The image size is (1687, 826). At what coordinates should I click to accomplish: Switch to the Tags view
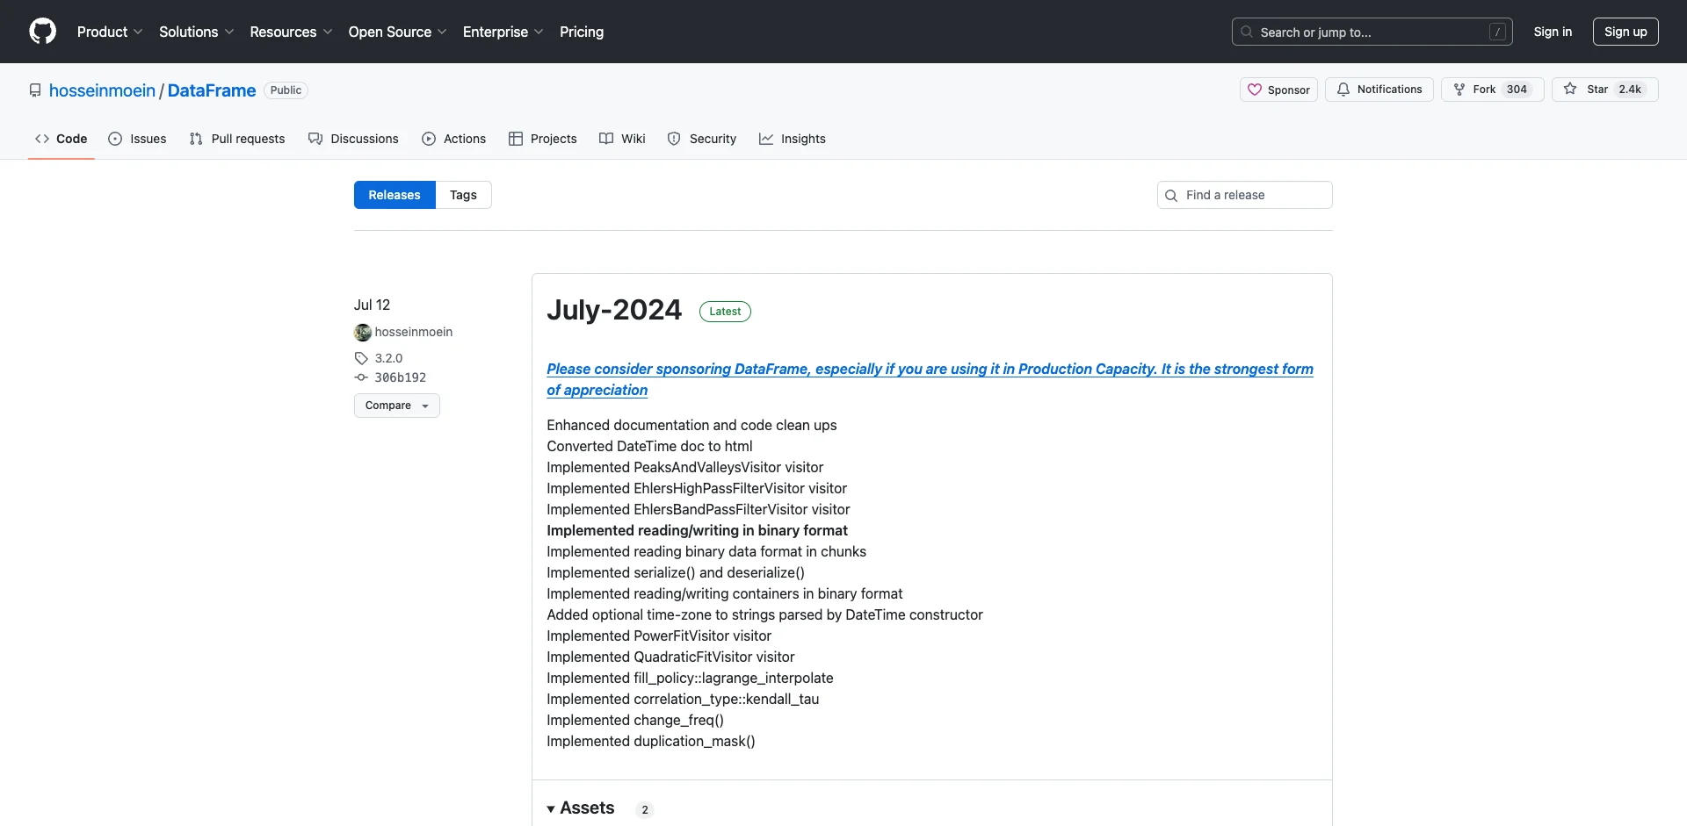[x=463, y=195]
